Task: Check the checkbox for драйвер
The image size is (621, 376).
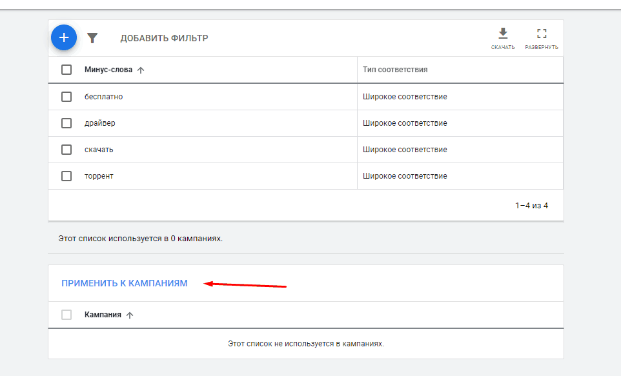Action: tap(66, 123)
